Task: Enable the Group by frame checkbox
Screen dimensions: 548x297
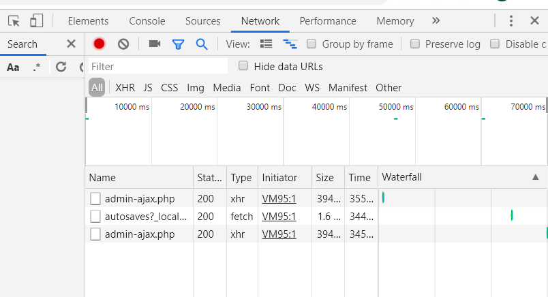Action: (311, 44)
